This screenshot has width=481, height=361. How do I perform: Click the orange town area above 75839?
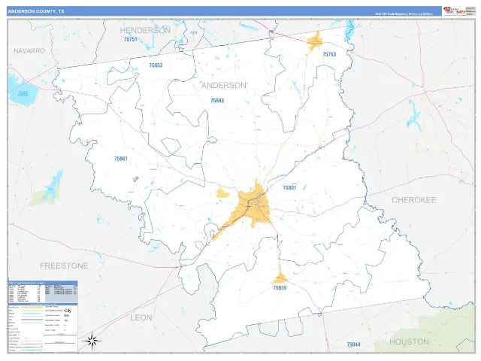(280, 279)
